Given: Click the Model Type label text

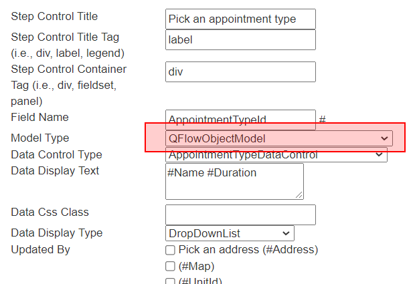Looking at the screenshot, I should [x=40, y=138].
